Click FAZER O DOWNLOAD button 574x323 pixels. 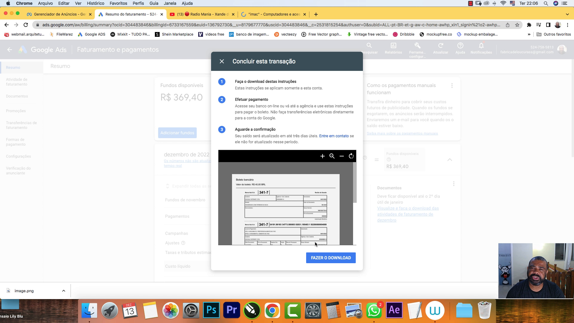pos(331,258)
